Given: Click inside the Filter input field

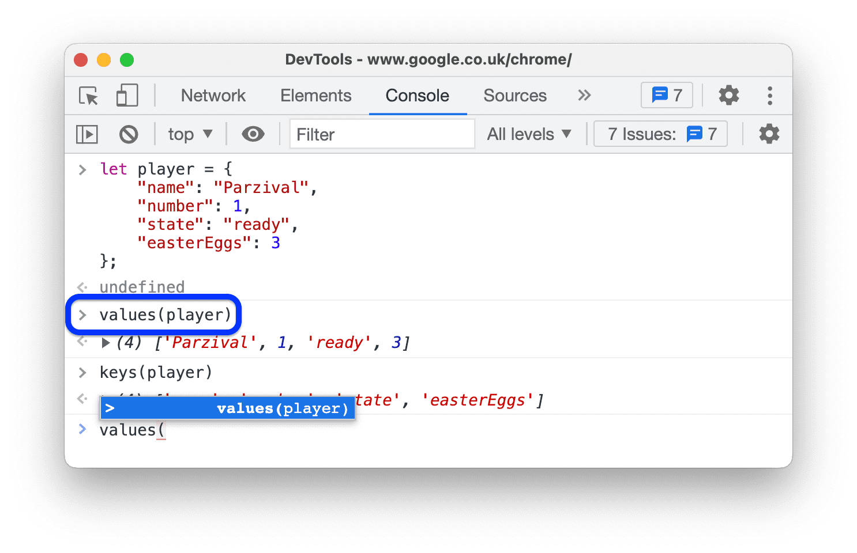Looking at the screenshot, I should click(x=381, y=134).
